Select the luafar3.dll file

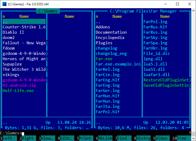point(156,75)
